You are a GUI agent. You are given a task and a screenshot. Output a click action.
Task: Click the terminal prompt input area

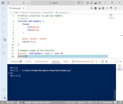pyautogui.click(x=19, y=76)
